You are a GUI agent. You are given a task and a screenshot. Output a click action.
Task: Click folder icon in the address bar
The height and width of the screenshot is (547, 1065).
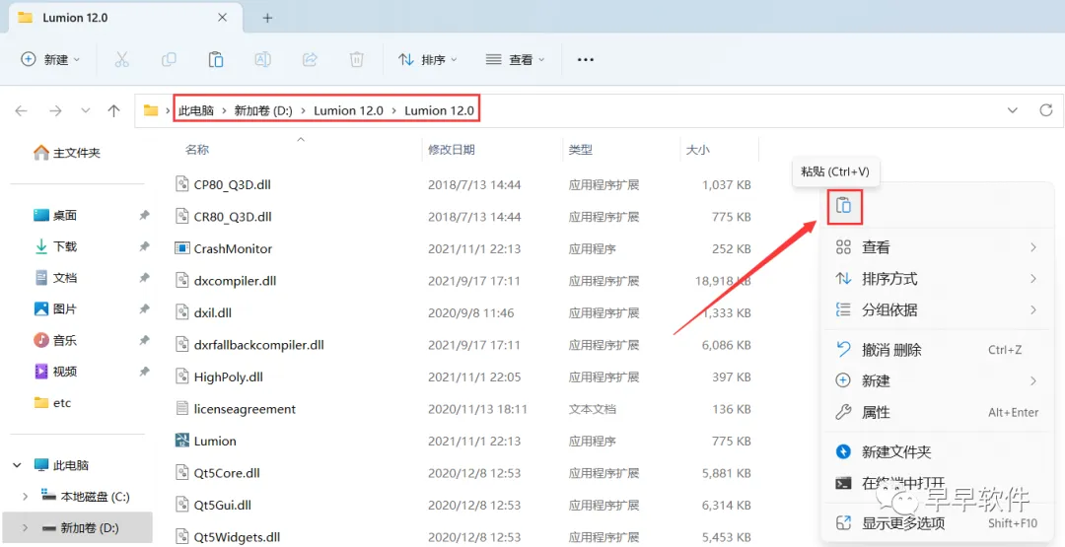[x=151, y=110]
